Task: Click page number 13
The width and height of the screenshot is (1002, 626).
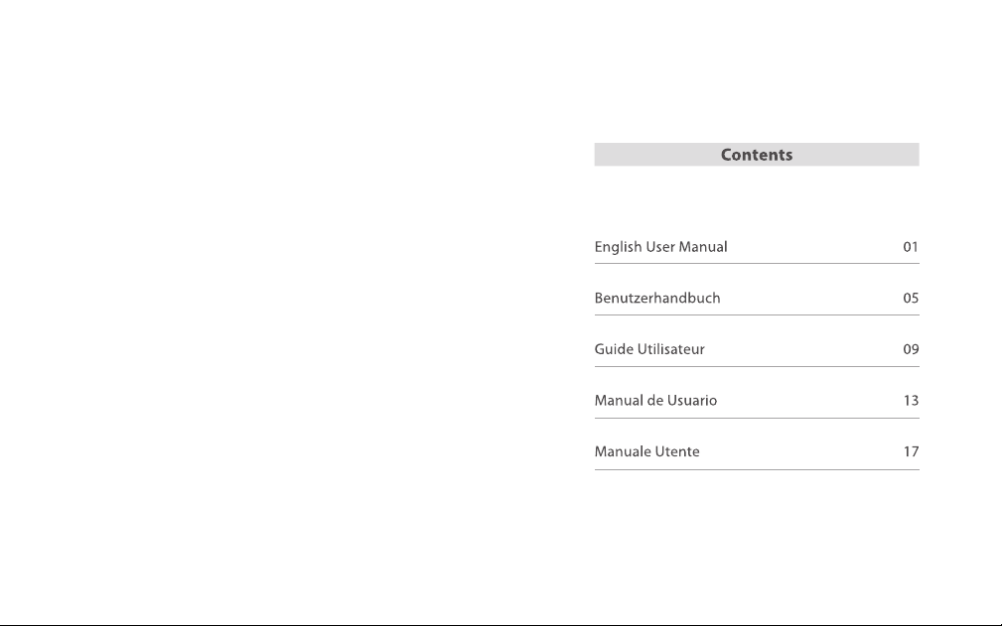Action: pyautogui.click(x=911, y=400)
